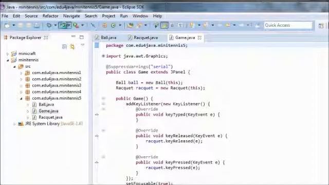Expand the folded import statements
Screen dimensions: 329x185
point(103,56)
